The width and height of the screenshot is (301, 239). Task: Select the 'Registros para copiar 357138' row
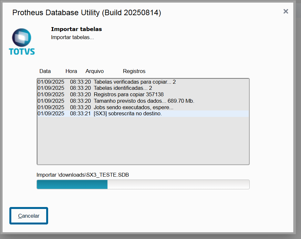point(143,94)
